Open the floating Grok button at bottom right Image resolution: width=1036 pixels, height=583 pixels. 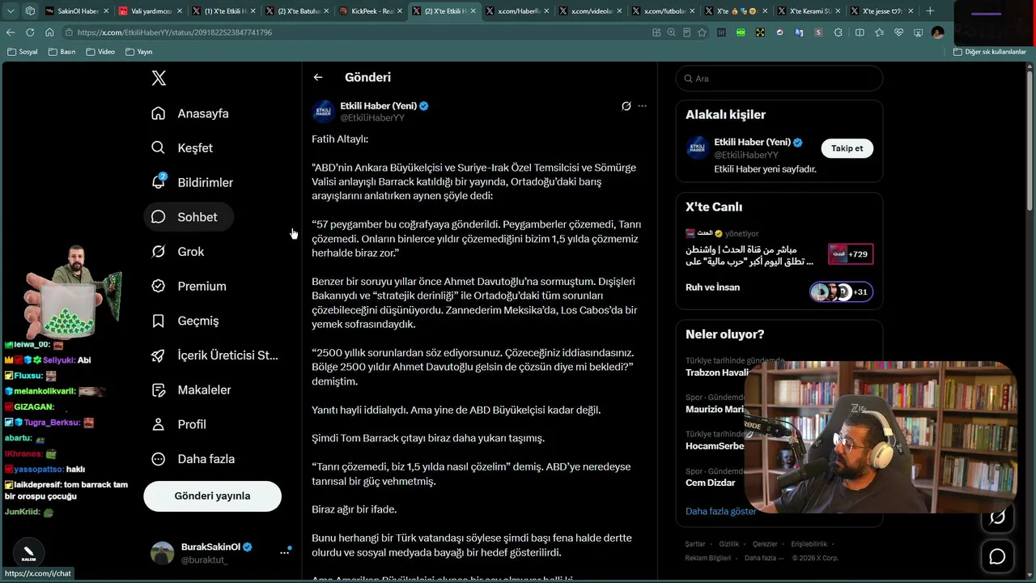click(997, 517)
